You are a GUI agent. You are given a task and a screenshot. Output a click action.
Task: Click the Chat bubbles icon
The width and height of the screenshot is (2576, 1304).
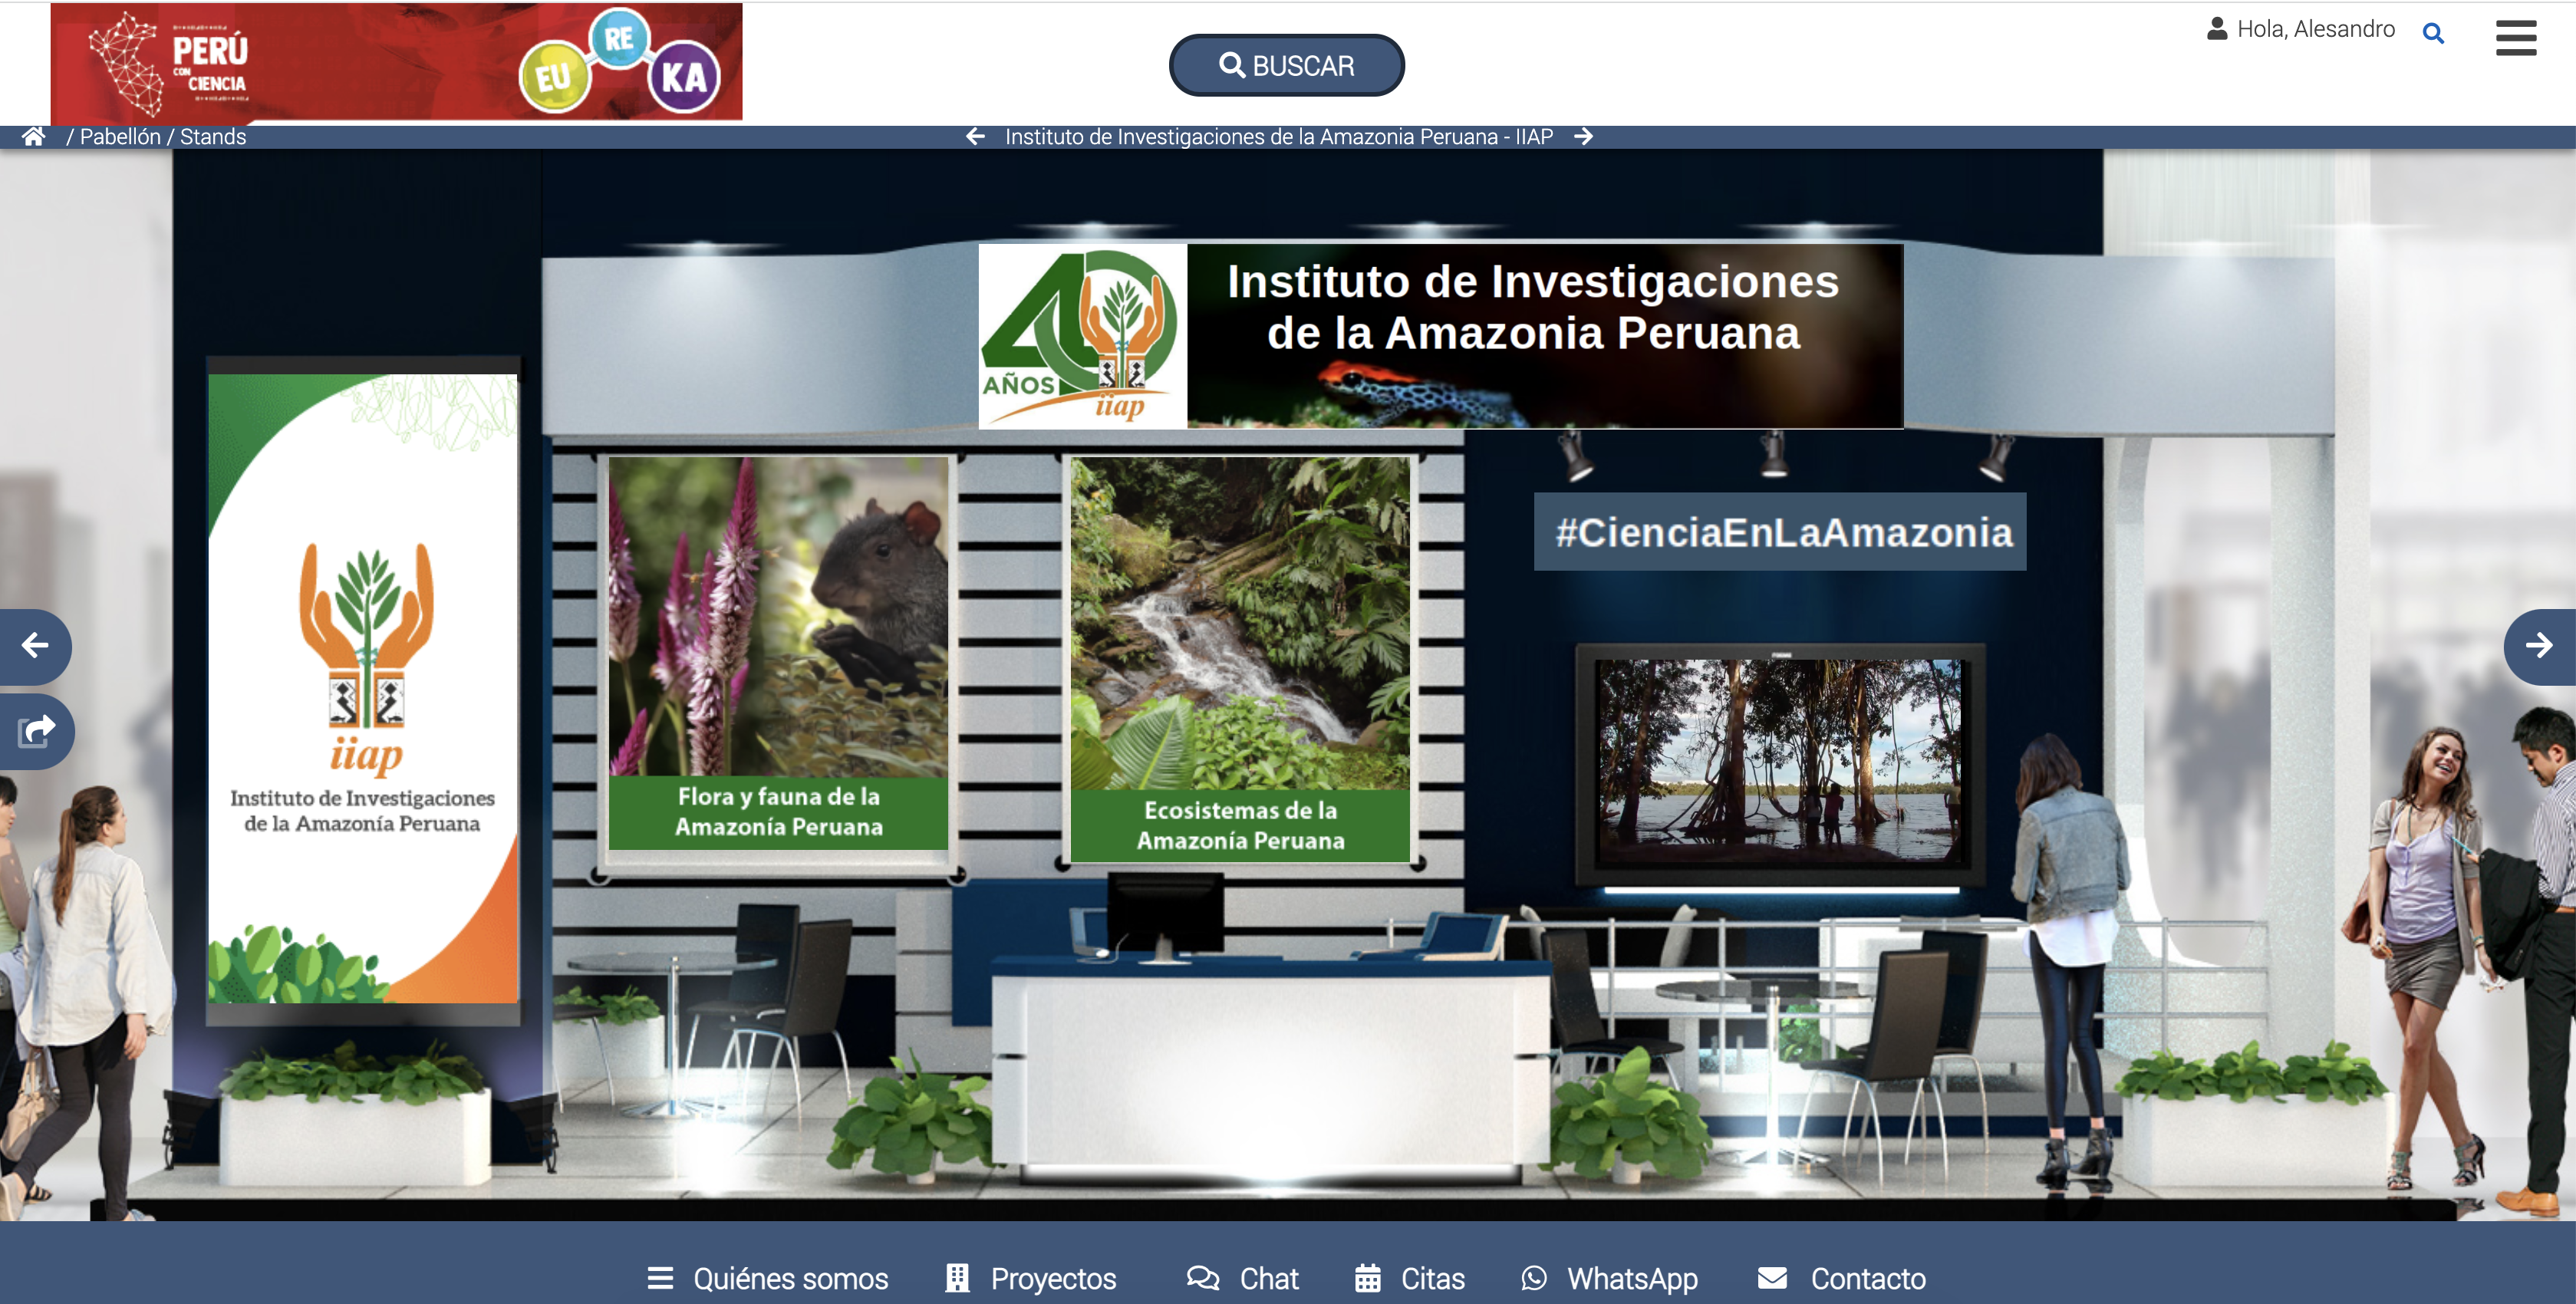click(x=1203, y=1278)
